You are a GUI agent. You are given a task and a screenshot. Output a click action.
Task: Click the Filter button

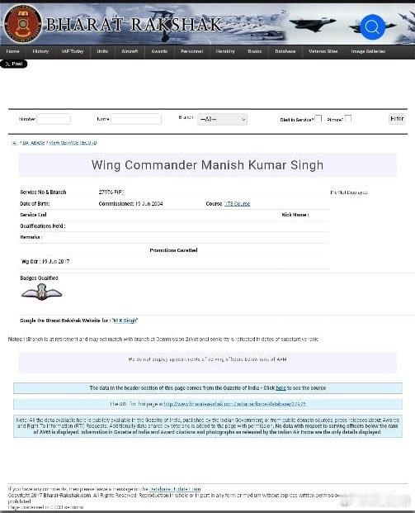397,118
